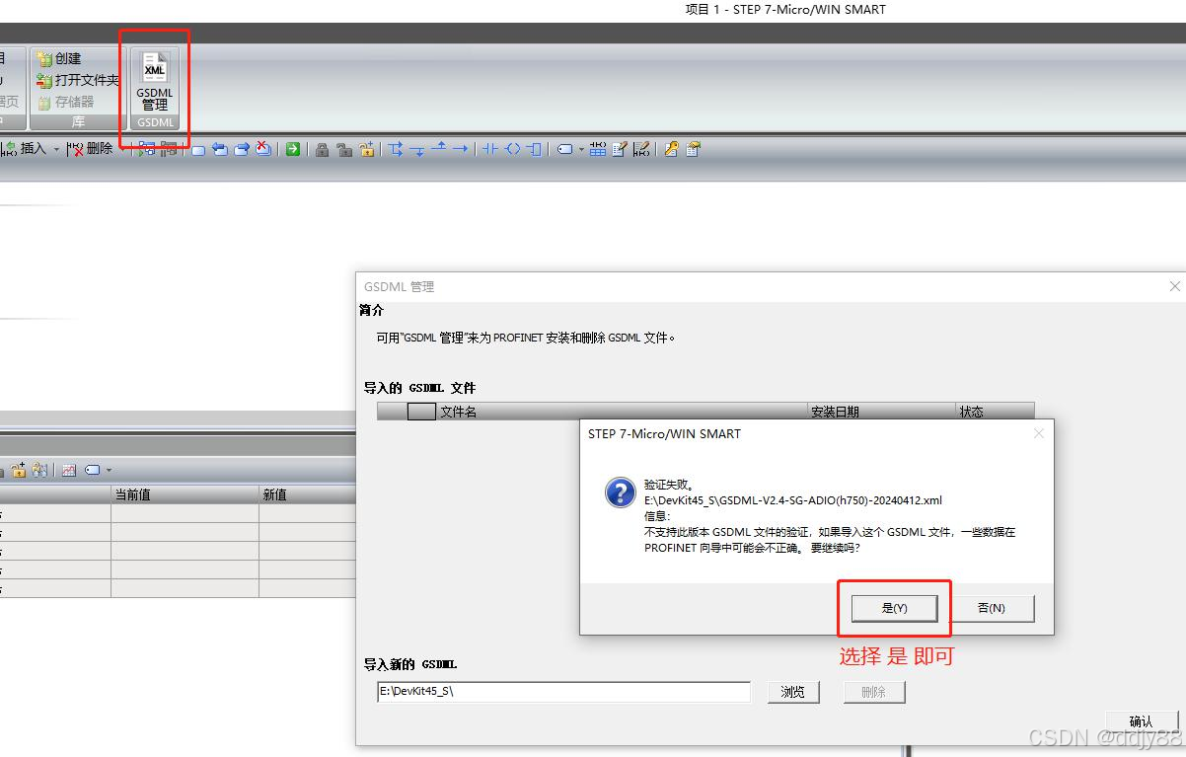
Task: Click the 浏览 browse button
Action: pyautogui.click(x=793, y=692)
